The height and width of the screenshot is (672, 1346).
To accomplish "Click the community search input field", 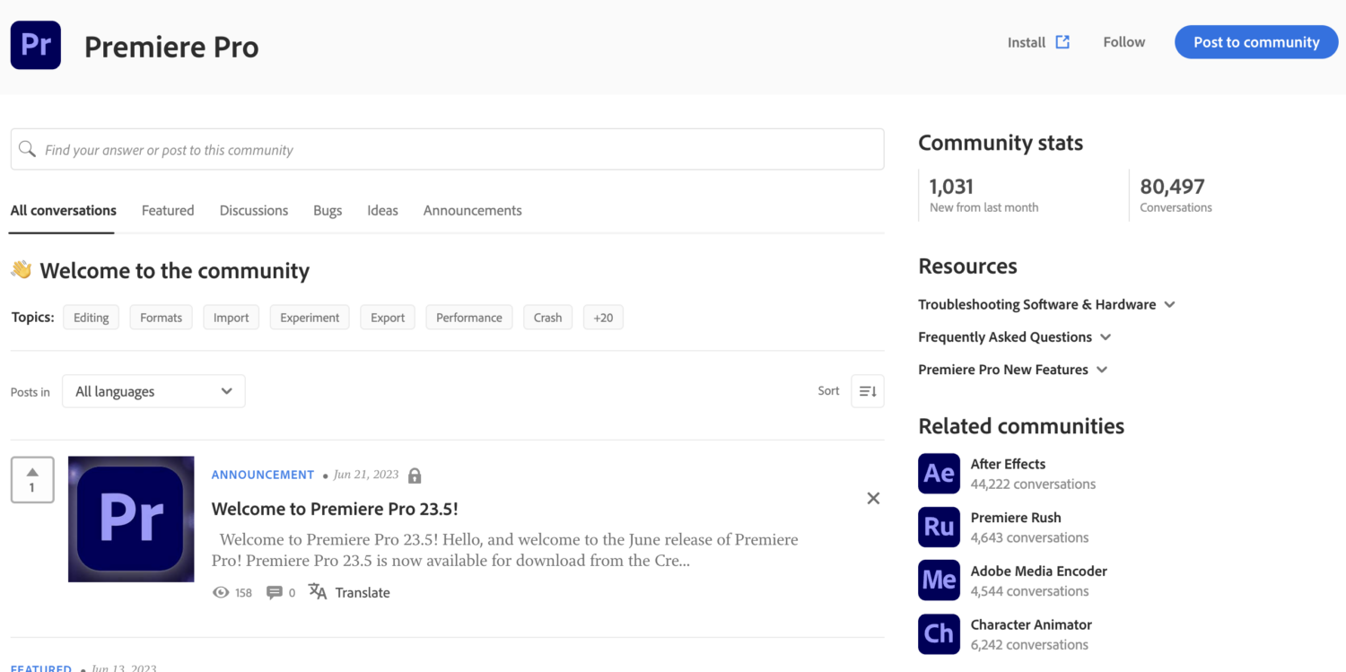I will tap(447, 149).
